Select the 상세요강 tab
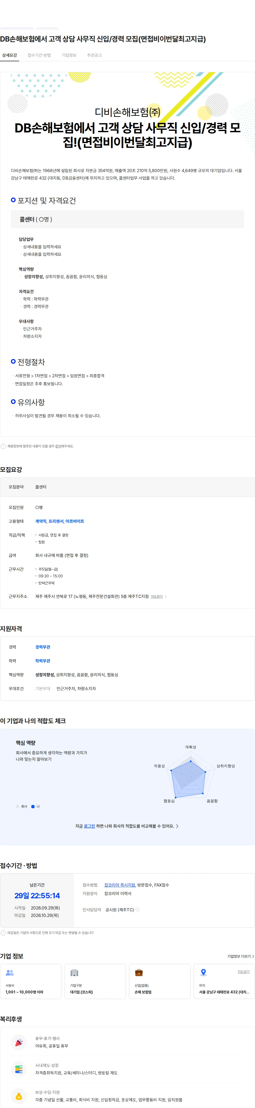The image size is (255, 1108). point(9,55)
